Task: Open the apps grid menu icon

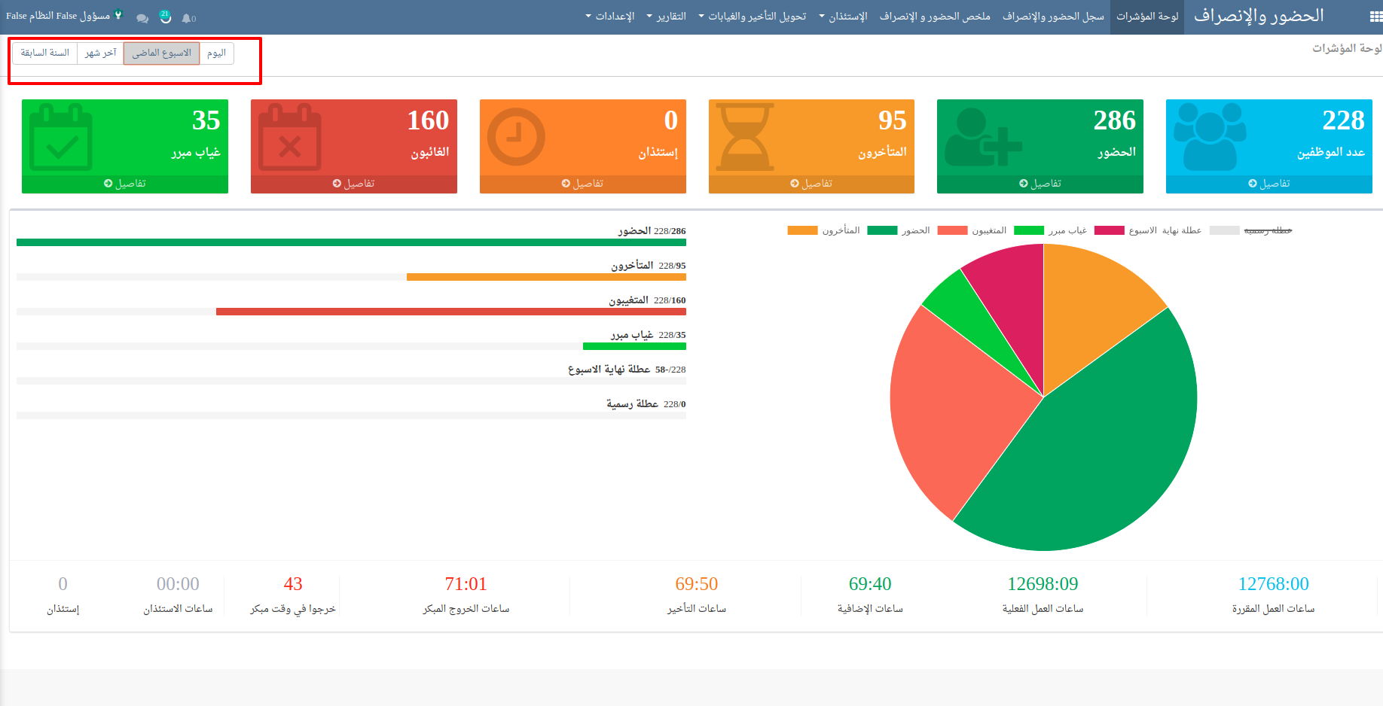Action: pos(1375,17)
